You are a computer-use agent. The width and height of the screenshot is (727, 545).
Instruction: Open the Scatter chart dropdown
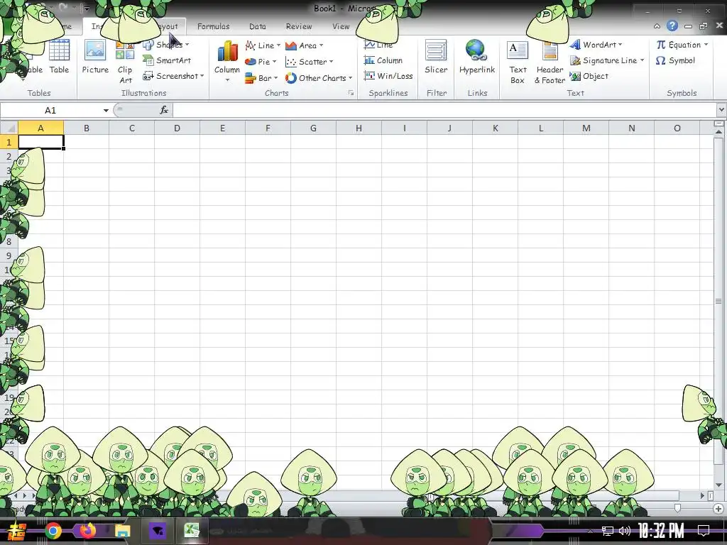(310, 62)
